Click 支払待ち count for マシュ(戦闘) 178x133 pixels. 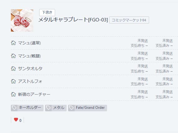(139, 59)
